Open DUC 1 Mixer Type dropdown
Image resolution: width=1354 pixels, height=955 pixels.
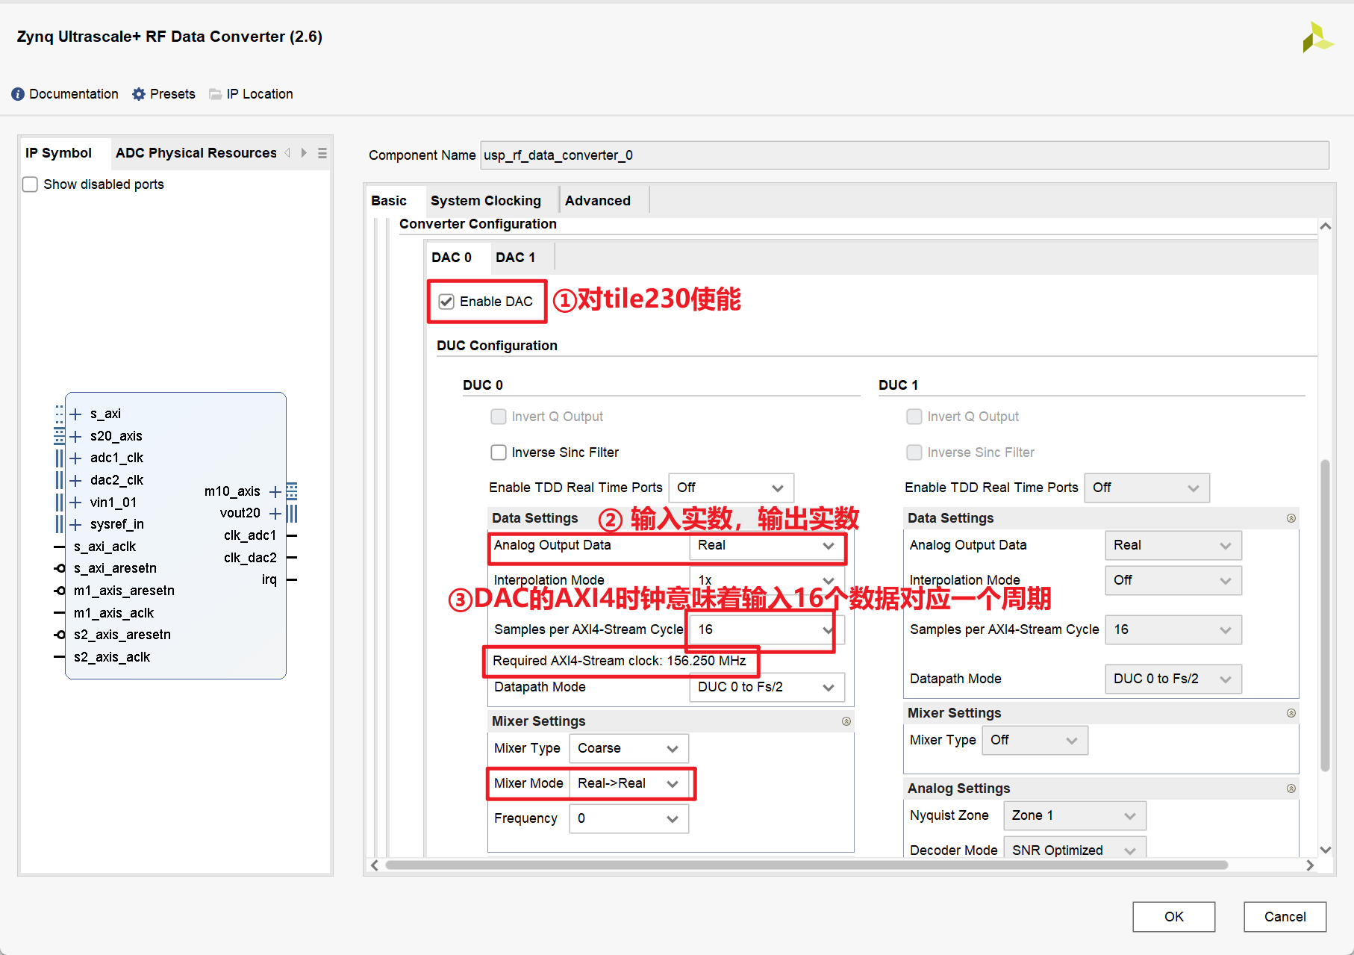click(x=1035, y=740)
